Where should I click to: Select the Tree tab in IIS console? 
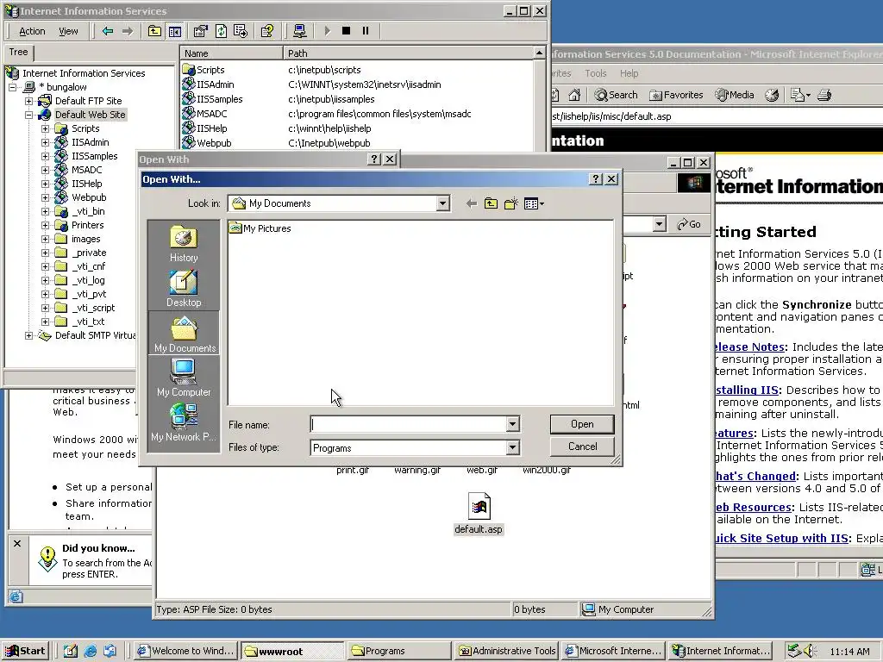click(x=19, y=52)
